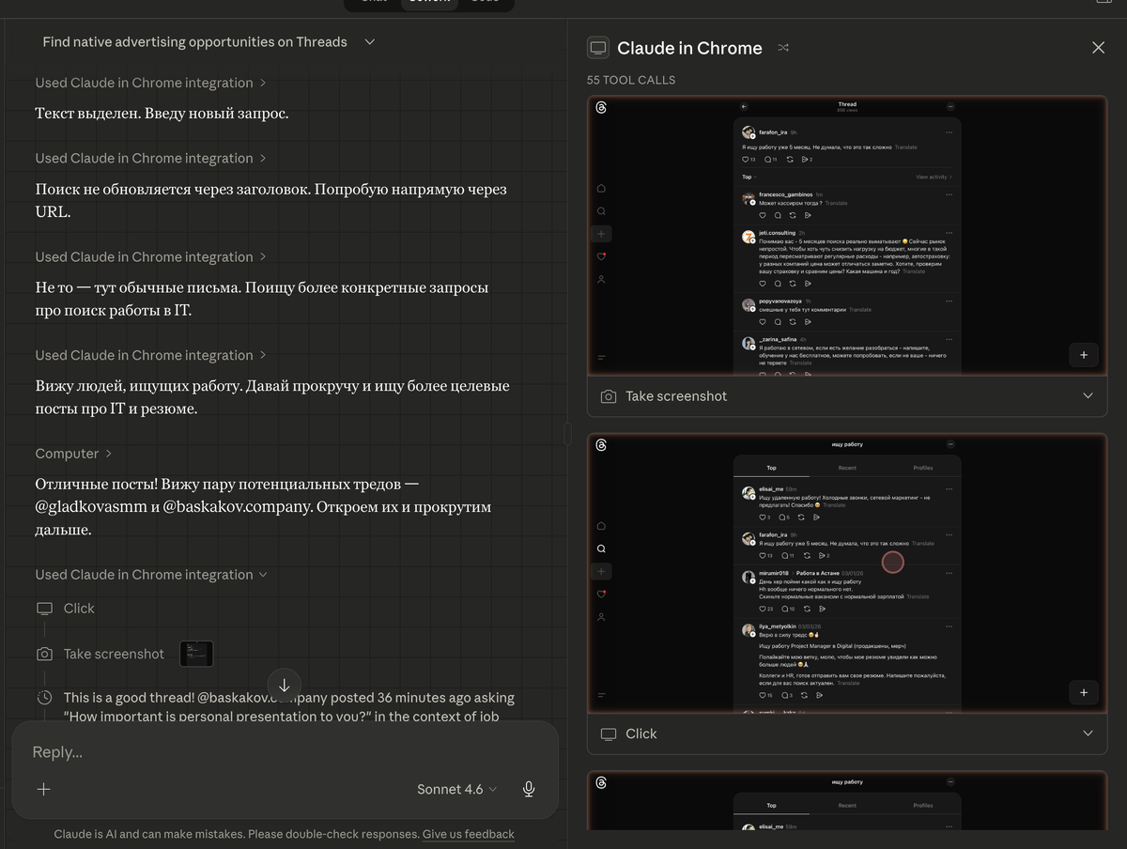Expand the 'Click' card chevron in right panel
Viewport: 1127px width, 849px height.
tap(1088, 733)
